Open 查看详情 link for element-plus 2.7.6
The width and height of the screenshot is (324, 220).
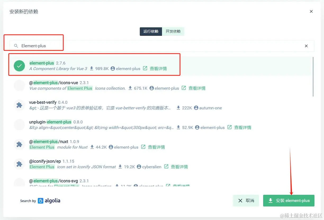(x=158, y=68)
